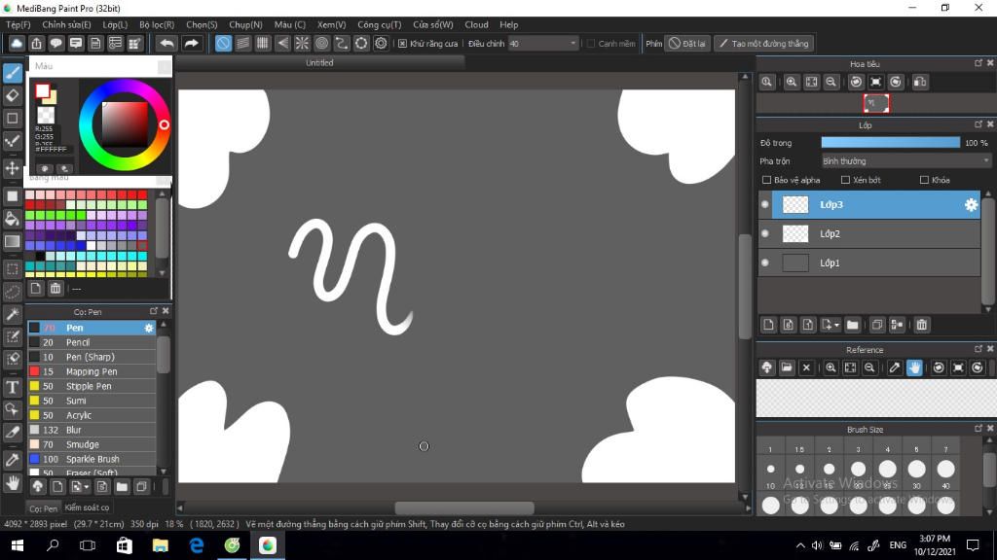Open the Lớp(L) menu

pos(115,24)
